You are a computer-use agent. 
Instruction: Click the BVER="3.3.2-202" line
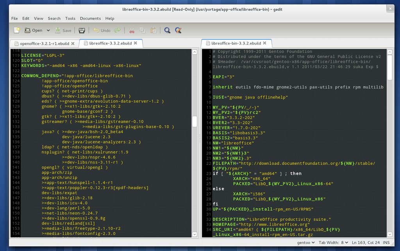point(234,117)
